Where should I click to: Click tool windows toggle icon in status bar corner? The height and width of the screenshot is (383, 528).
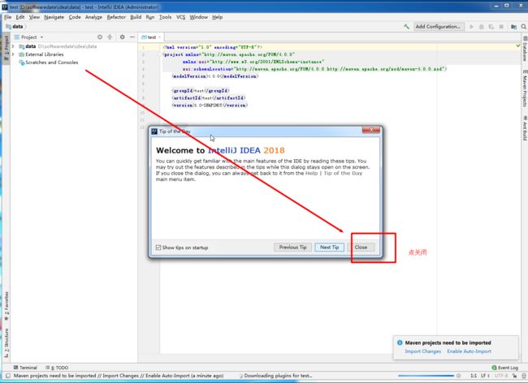8,376
